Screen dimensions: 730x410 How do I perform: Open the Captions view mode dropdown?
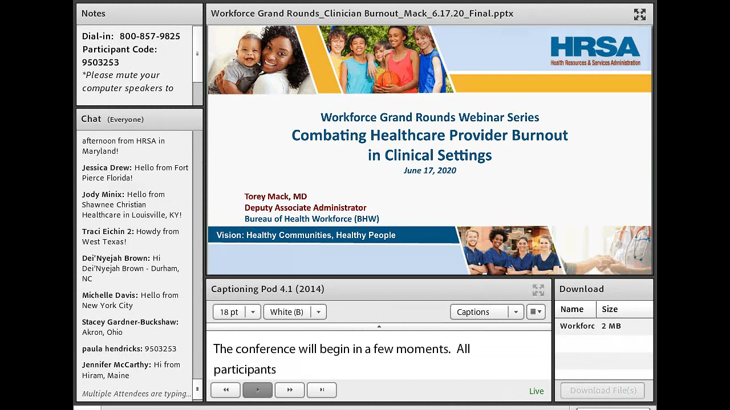tap(486, 312)
